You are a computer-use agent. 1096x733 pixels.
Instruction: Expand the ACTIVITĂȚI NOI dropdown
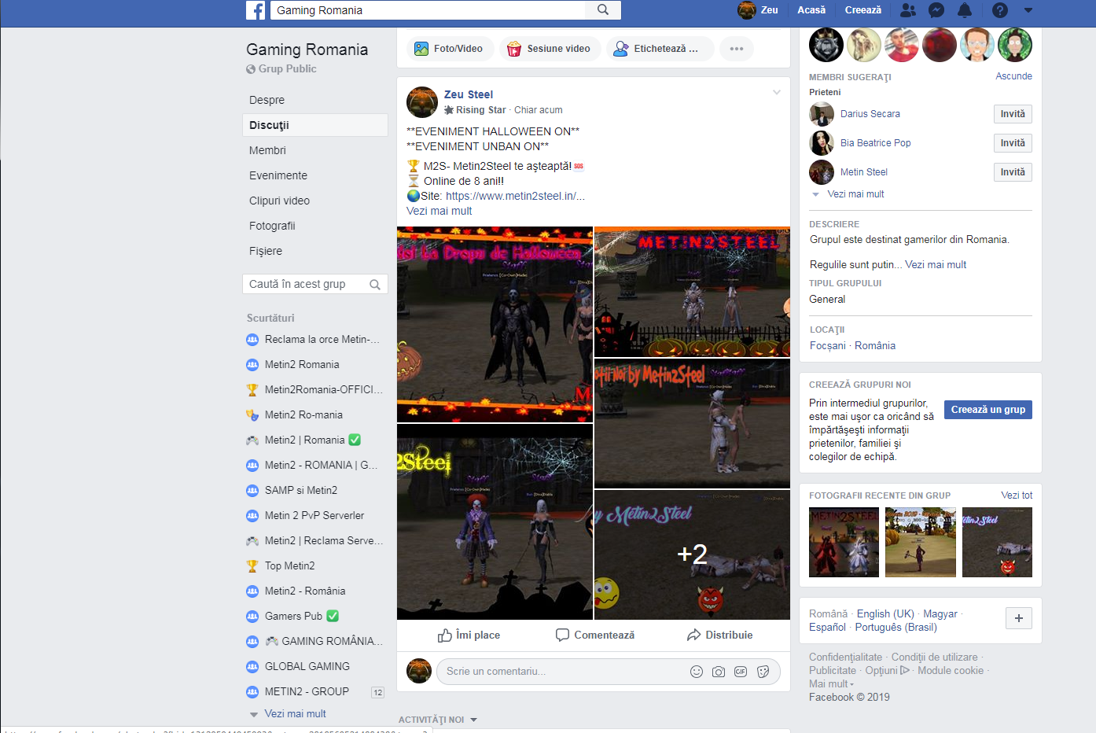(438, 720)
